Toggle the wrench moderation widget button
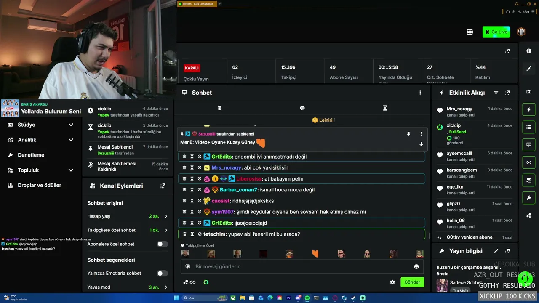This screenshot has width=539, height=303. coord(529,198)
